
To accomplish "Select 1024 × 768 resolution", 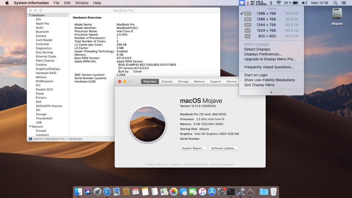I will point(272,30).
